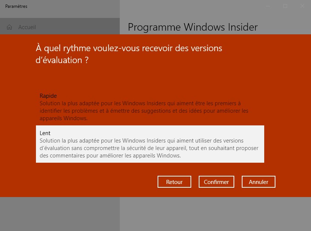Click the Lent title label
The height and width of the screenshot is (231, 311).
[45, 133]
